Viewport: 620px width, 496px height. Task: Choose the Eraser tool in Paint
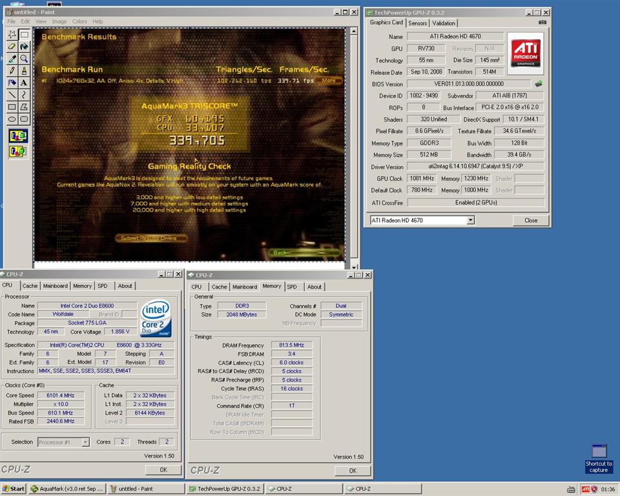(12, 46)
